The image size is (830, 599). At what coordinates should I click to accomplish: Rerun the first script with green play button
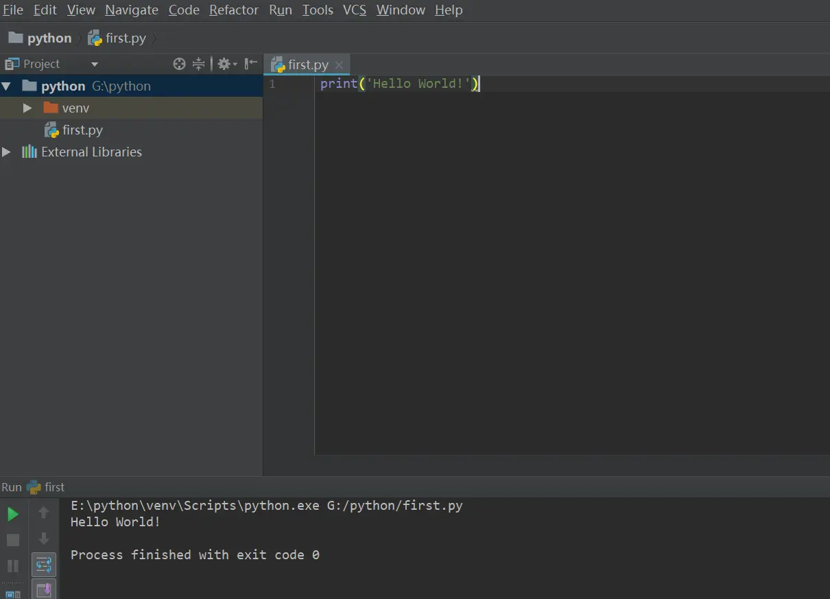point(13,514)
